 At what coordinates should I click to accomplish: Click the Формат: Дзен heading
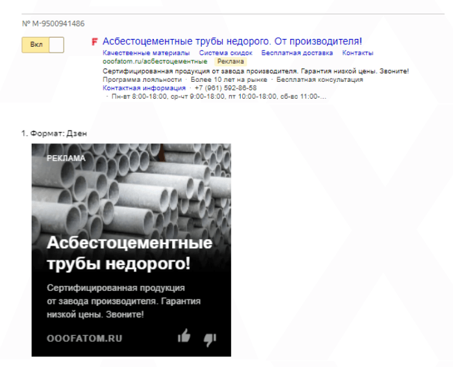click(54, 133)
